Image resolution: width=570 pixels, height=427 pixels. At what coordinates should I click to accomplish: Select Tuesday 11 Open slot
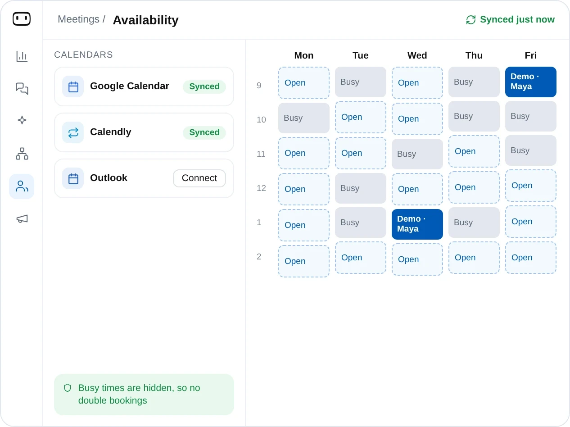point(361,153)
